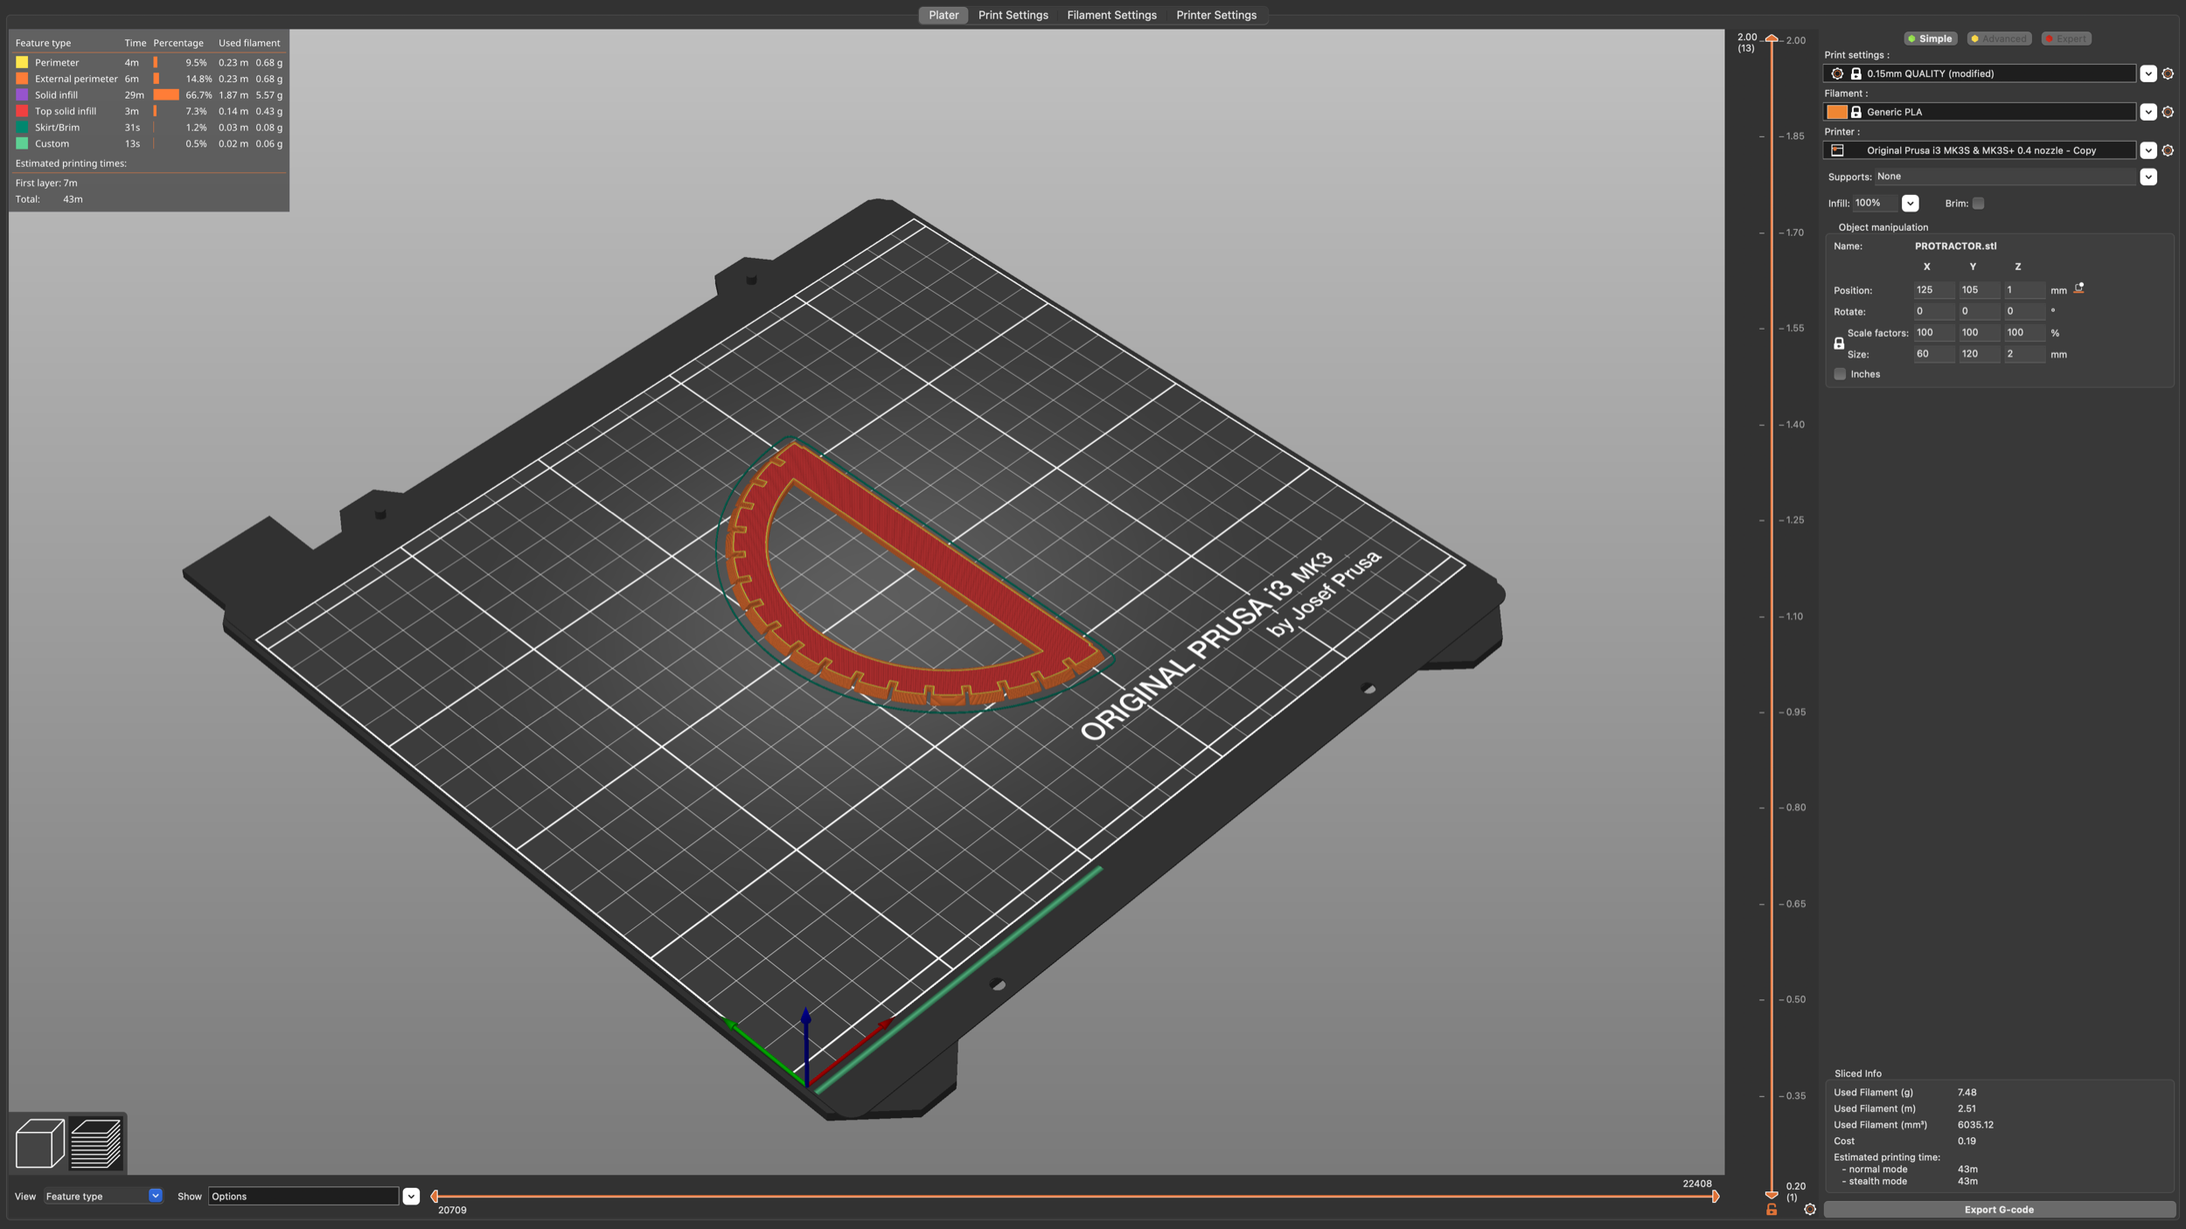Click Infill 100% input field

click(1875, 203)
